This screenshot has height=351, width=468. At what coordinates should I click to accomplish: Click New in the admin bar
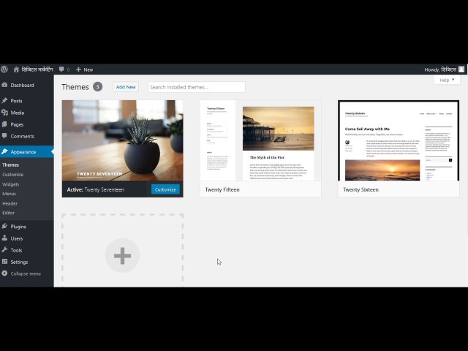pos(88,69)
